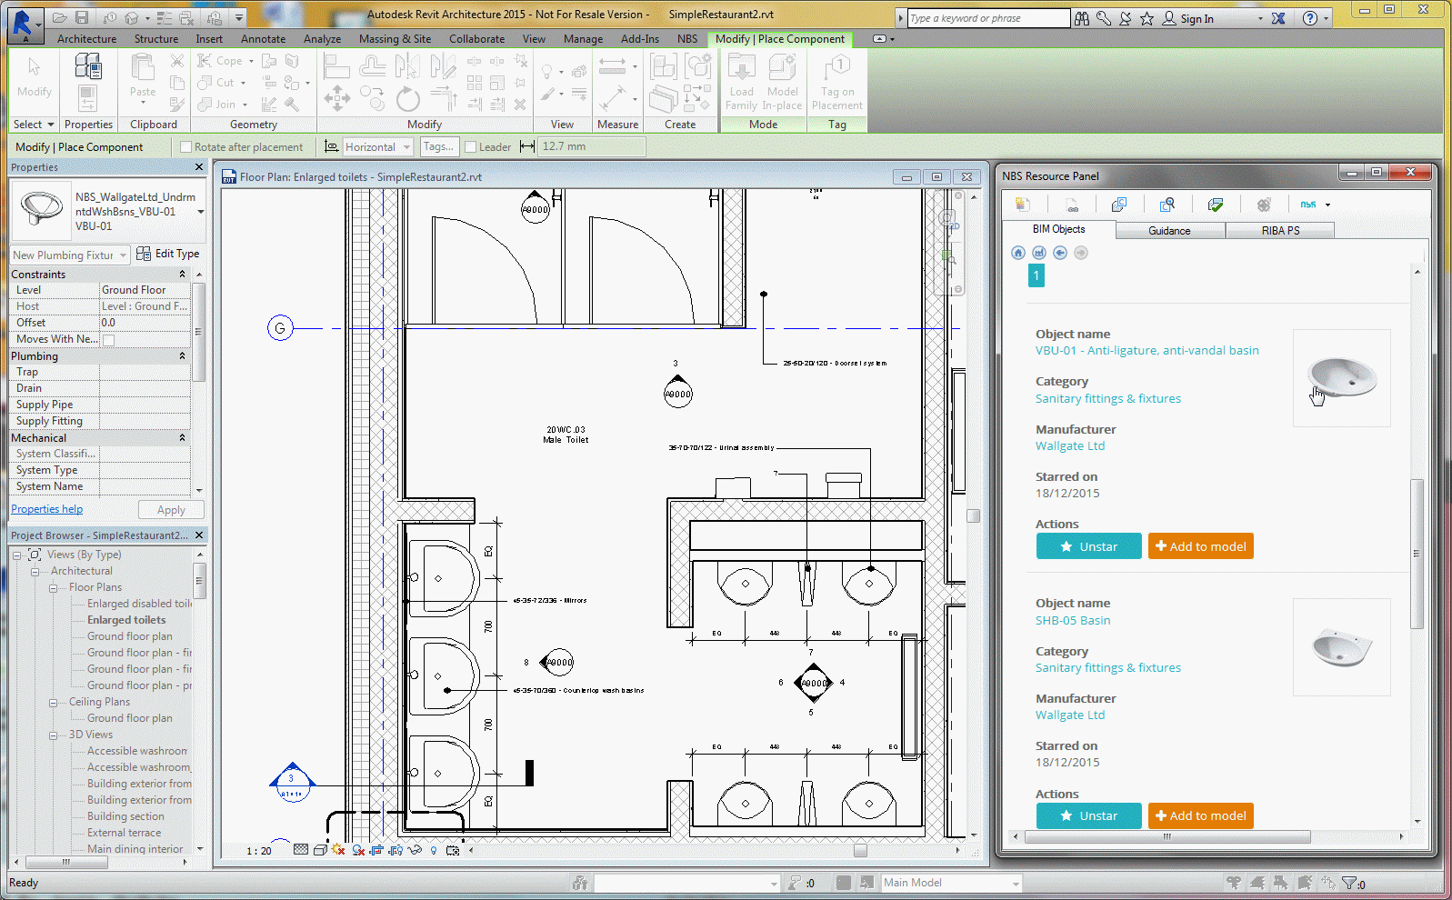This screenshot has width=1452, height=900.
Task: Switch to the RIBA PS tab in NBS panel
Action: (1280, 231)
